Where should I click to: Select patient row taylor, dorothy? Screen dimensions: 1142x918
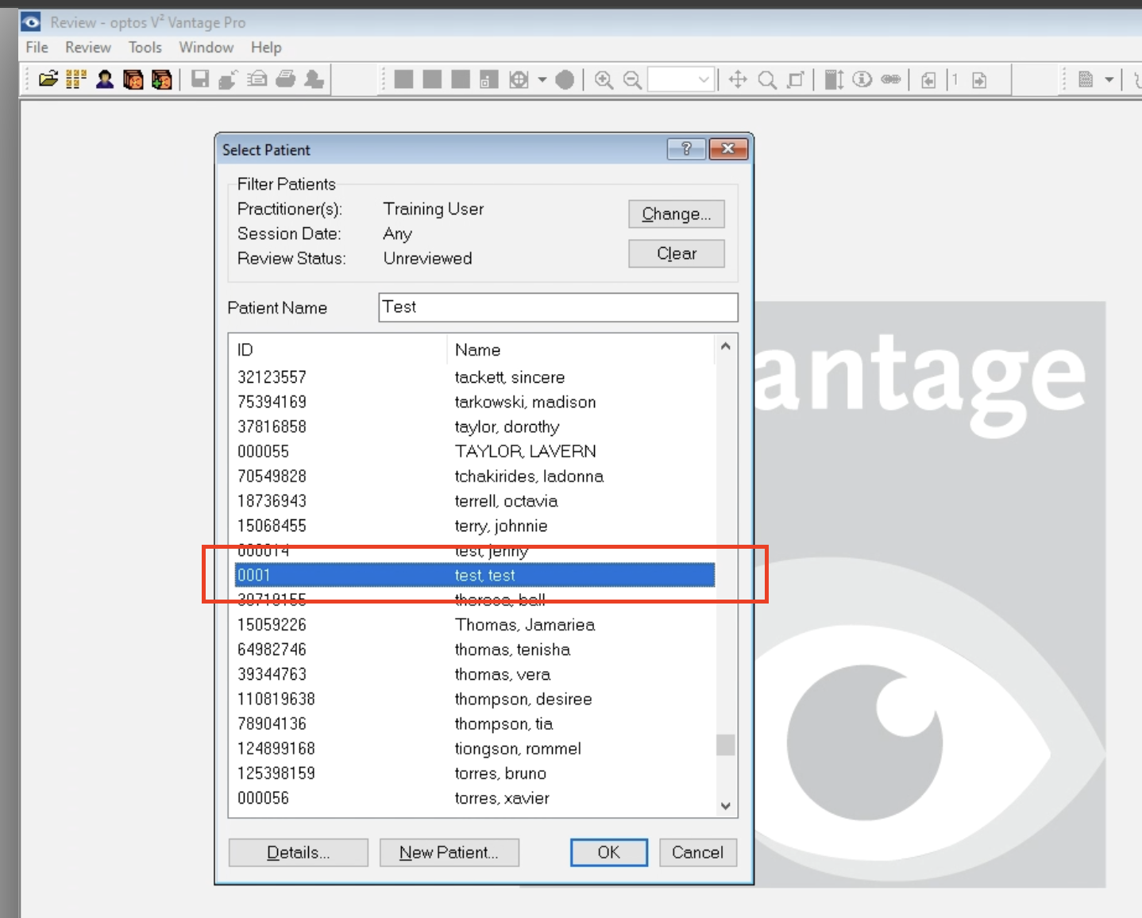point(475,426)
